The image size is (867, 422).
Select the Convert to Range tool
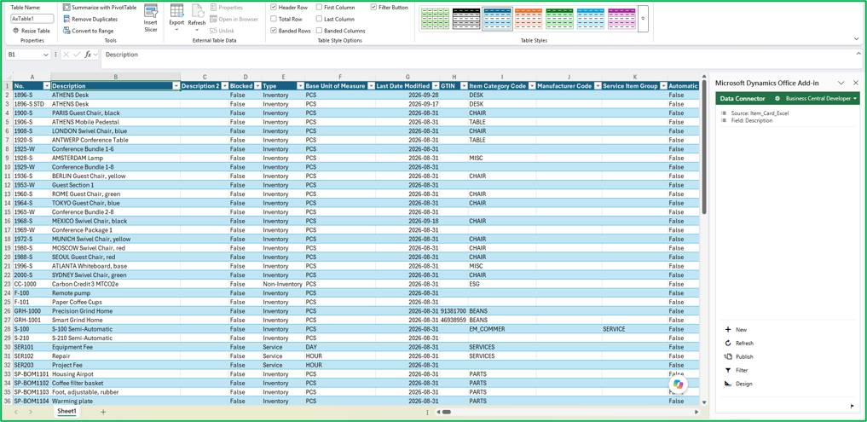89,31
